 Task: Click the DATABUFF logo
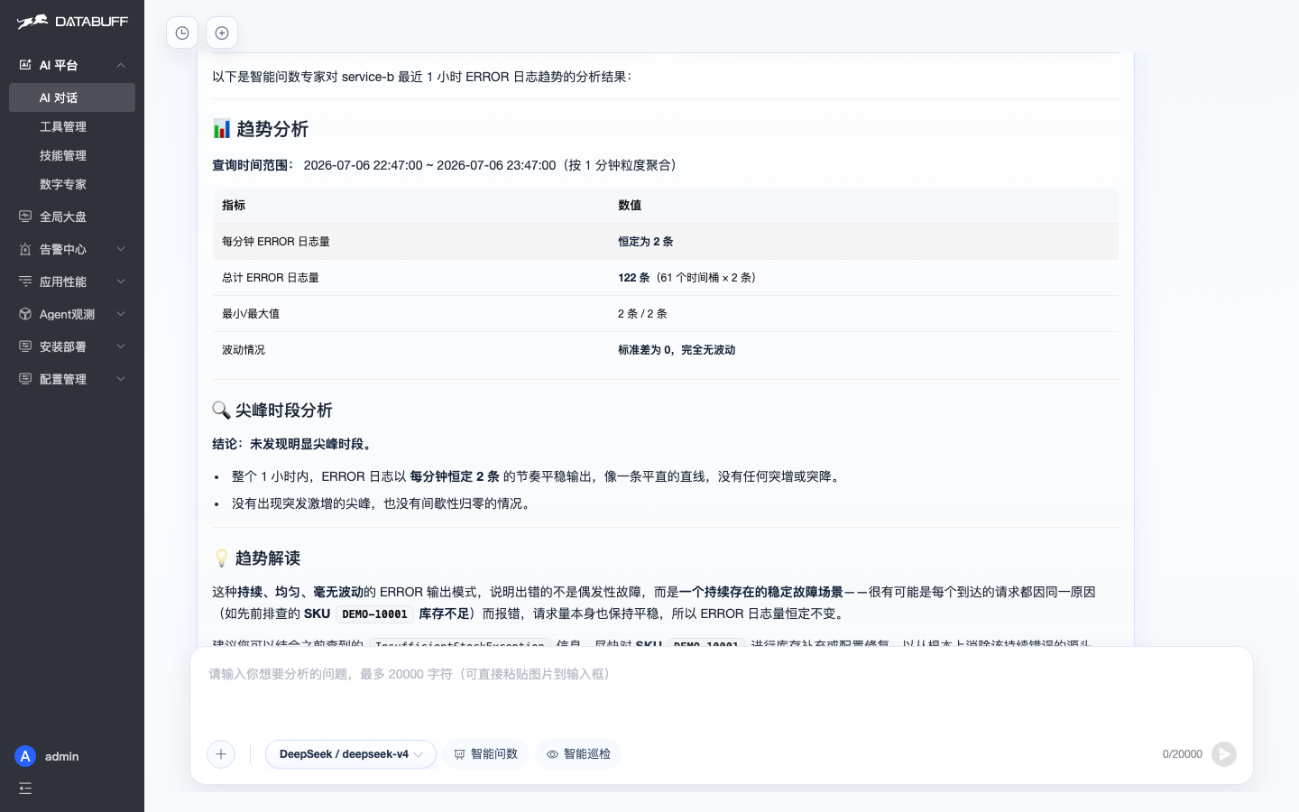point(72,21)
